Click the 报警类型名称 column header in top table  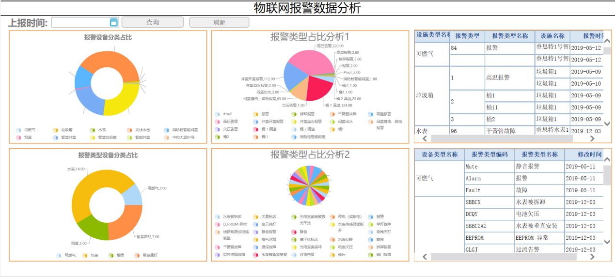point(510,36)
